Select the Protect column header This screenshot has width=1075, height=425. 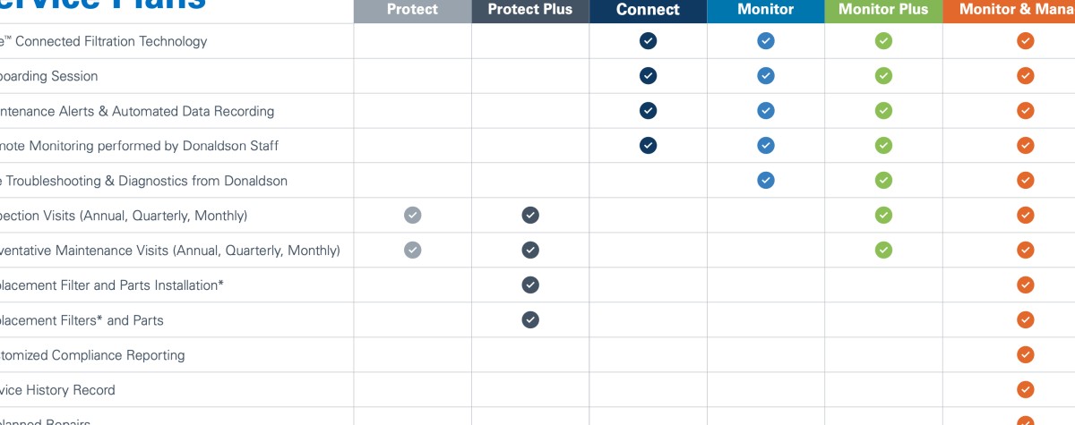[412, 10]
